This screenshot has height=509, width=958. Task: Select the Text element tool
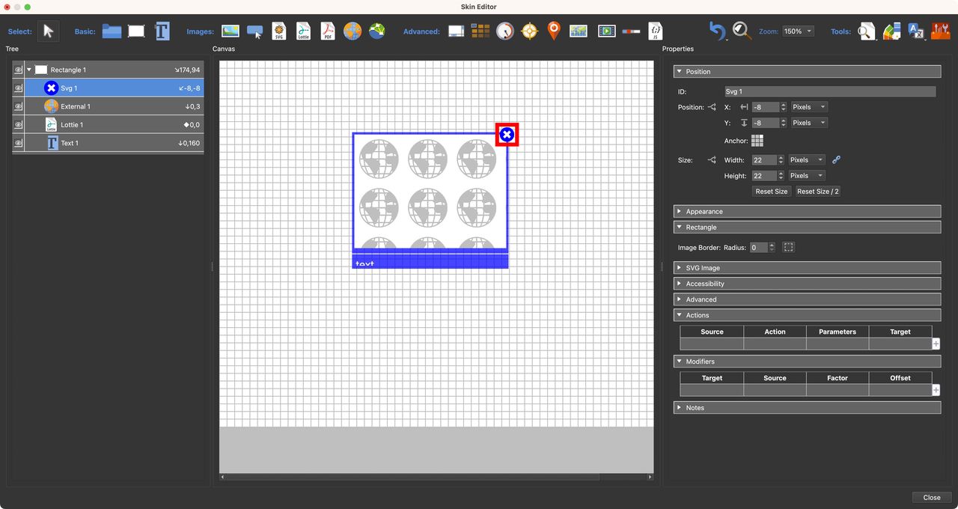click(162, 31)
